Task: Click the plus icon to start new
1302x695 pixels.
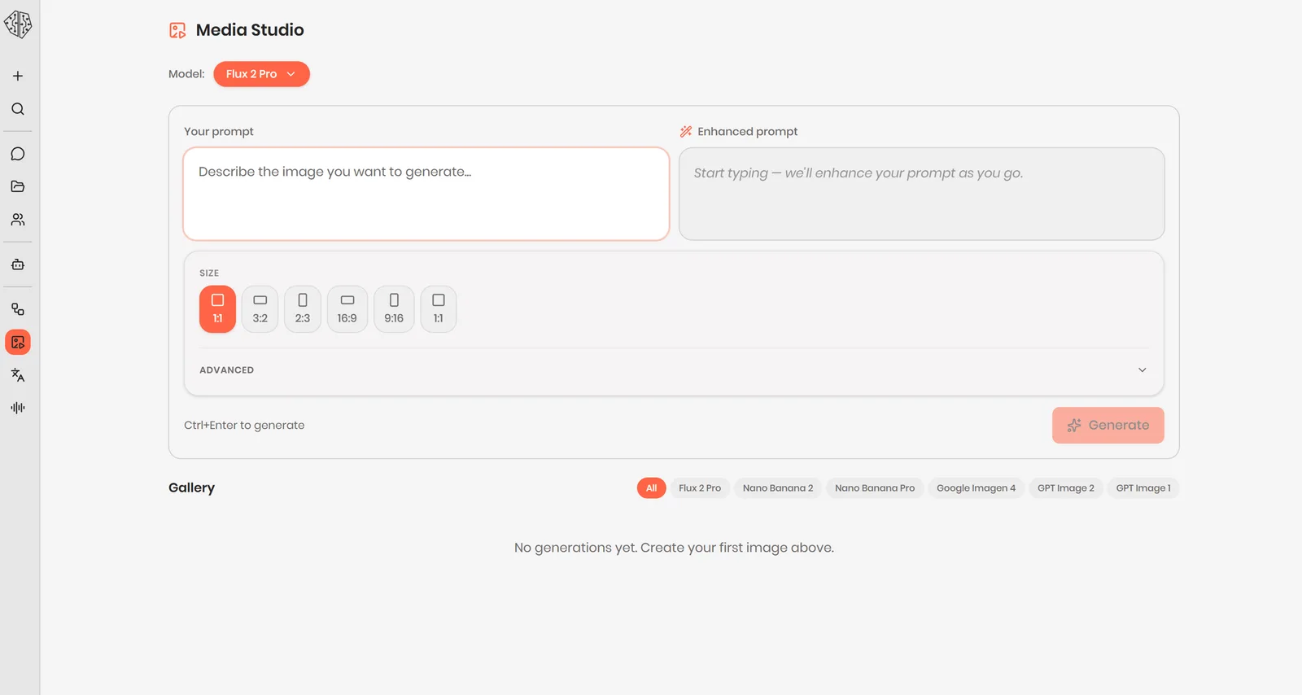Action: [x=18, y=76]
